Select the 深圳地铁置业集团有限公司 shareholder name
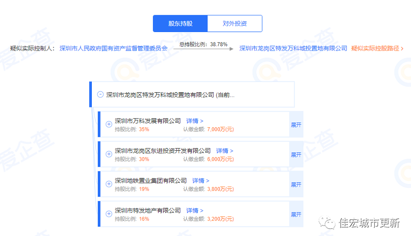Viewport: 411px width, 236px height. point(151,181)
